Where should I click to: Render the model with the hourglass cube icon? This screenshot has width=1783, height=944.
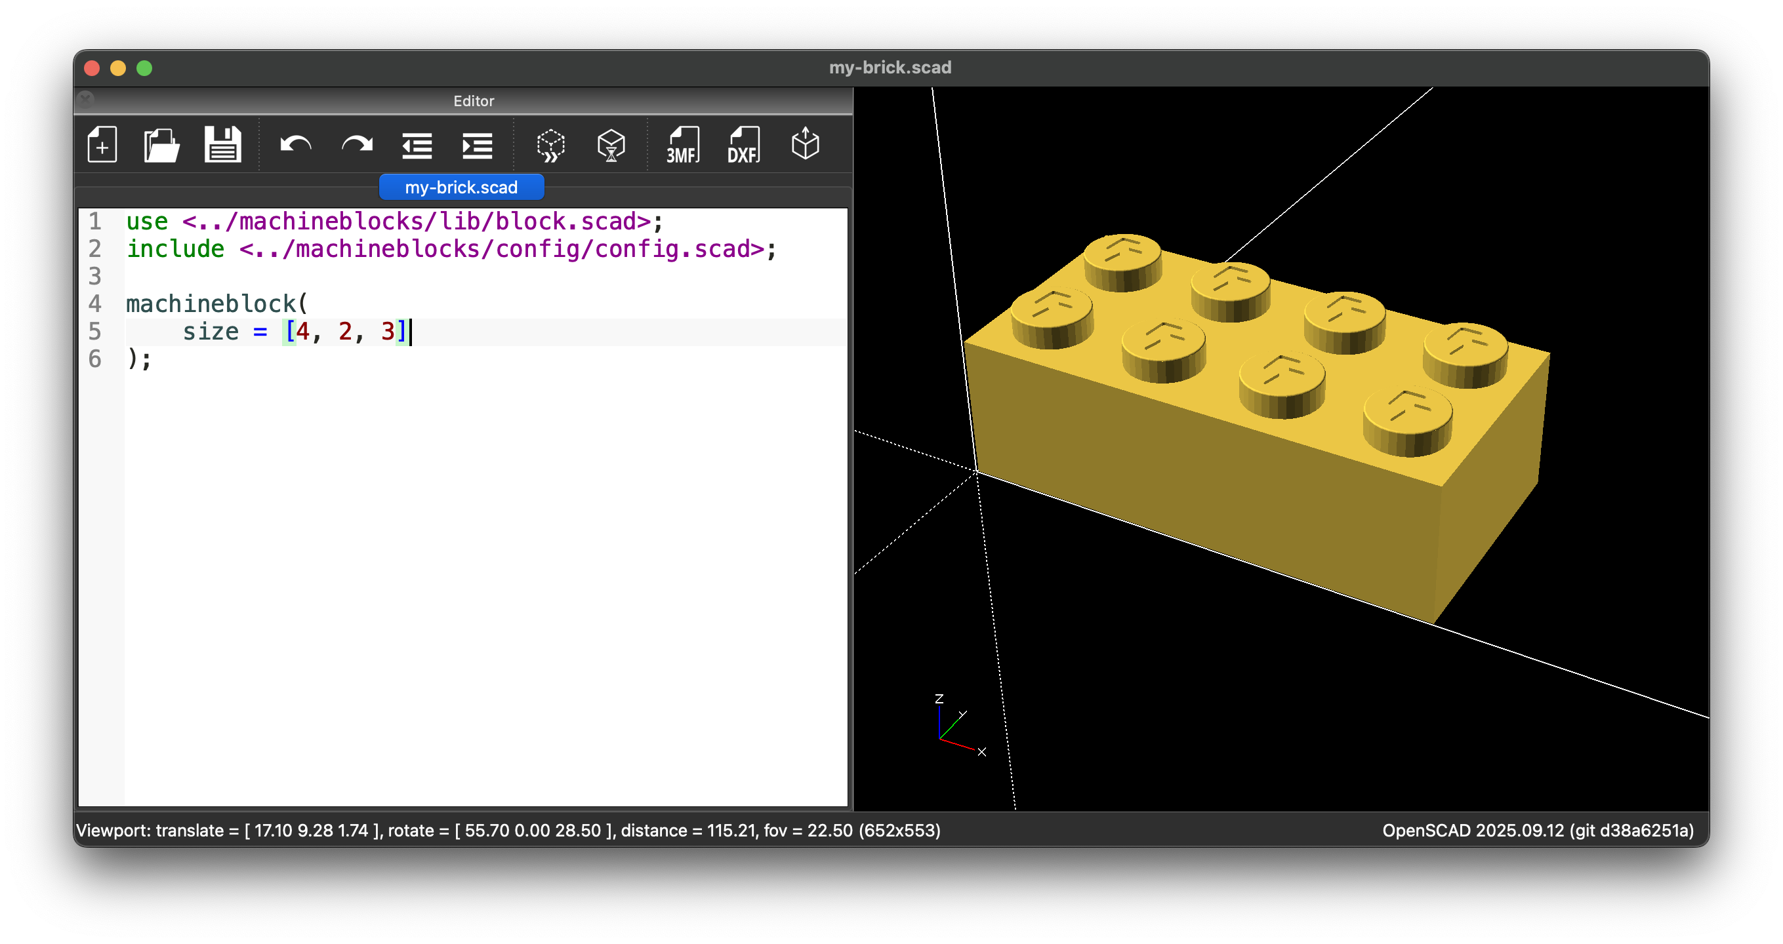(611, 146)
